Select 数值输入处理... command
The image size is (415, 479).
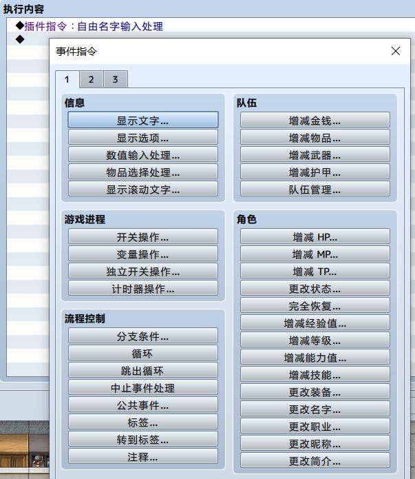click(x=143, y=154)
